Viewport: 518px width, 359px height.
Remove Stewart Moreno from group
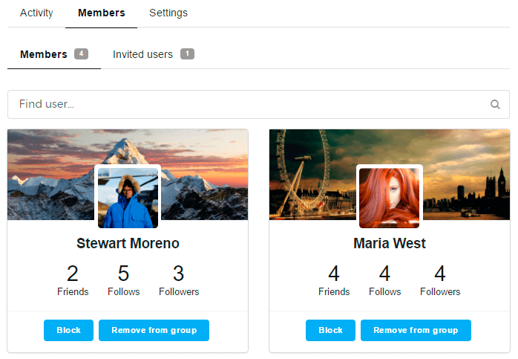tap(154, 330)
